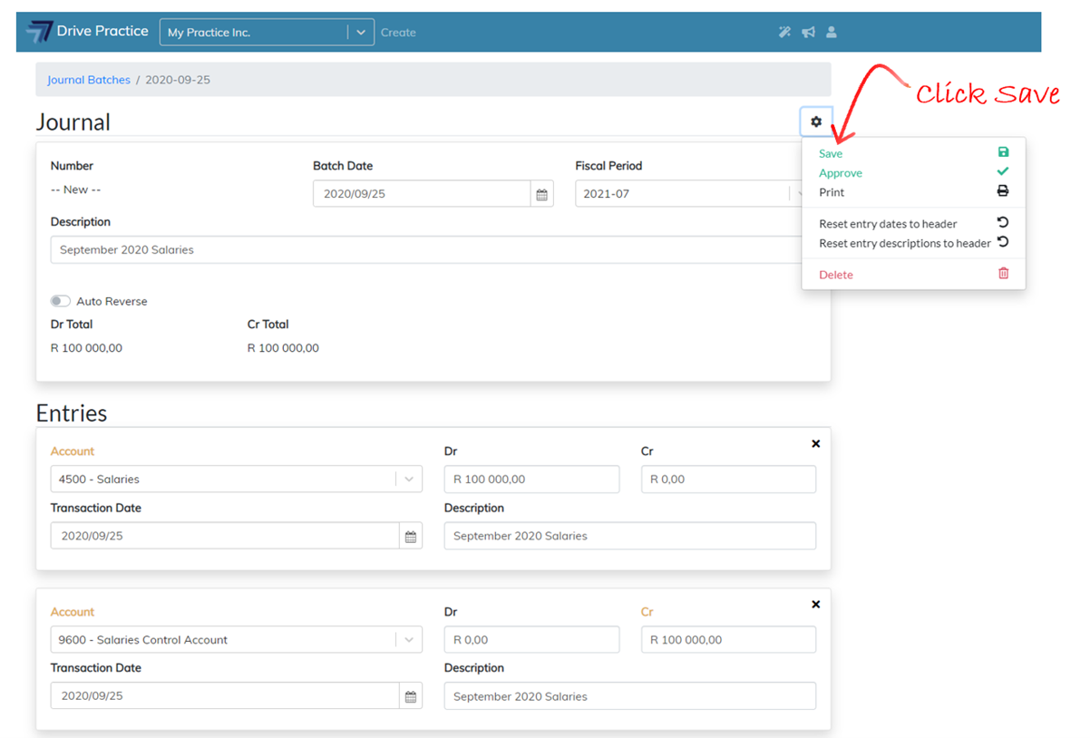Open the Batch Date calendar picker

tap(542, 194)
